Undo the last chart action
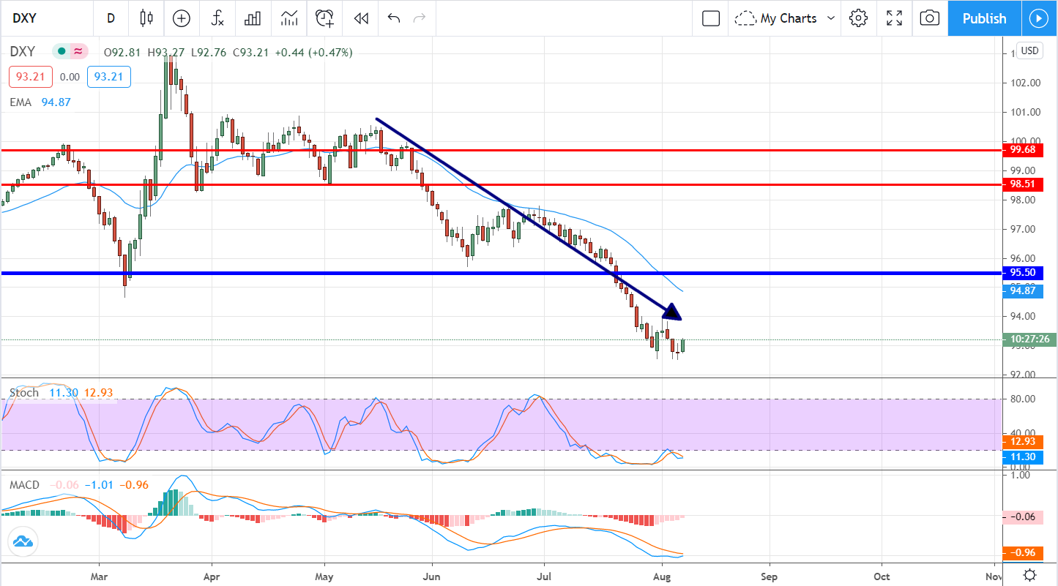The height and width of the screenshot is (586, 1058). click(394, 18)
